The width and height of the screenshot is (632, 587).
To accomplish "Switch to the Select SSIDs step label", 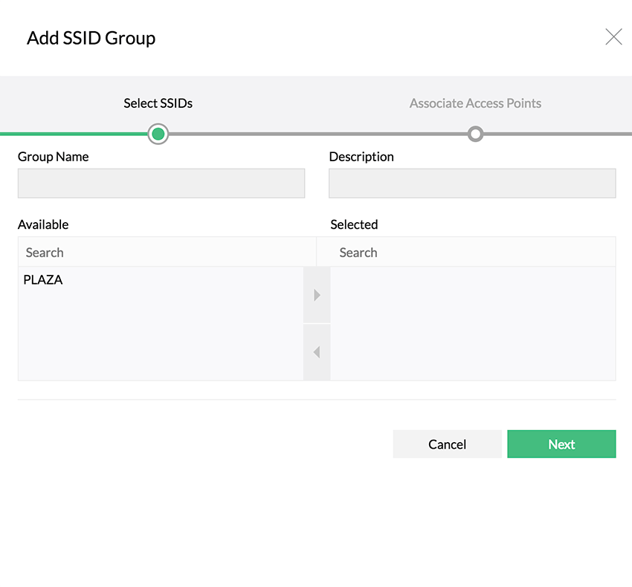I will pyautogui.click(x=158, y=103).
